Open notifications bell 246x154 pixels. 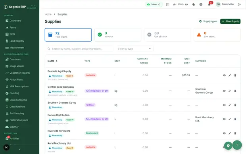tap(209, 4)
